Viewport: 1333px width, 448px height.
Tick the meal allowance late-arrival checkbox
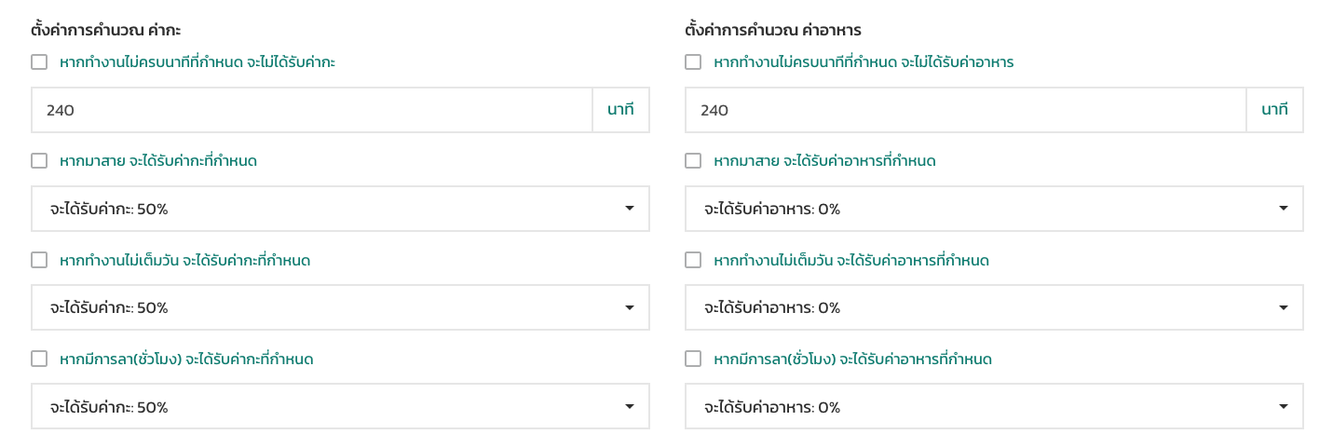pos(693,161)
